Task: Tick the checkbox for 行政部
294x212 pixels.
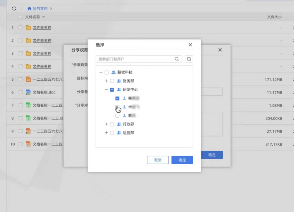Action: click(112, 124)
